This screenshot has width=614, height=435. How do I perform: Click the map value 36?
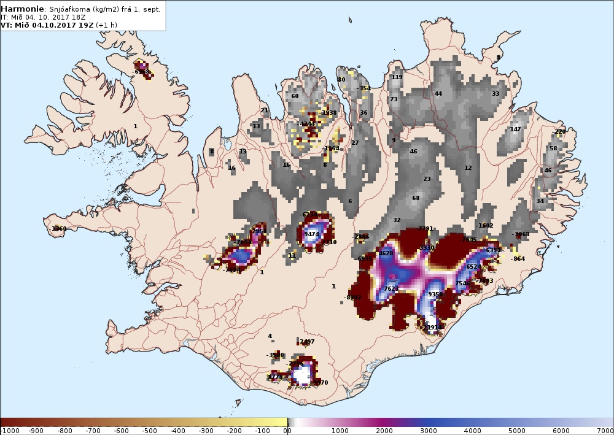click(x=363, y=113)
